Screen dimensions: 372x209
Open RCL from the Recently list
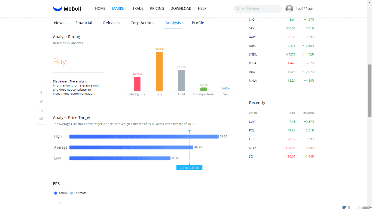click(252, 130)
